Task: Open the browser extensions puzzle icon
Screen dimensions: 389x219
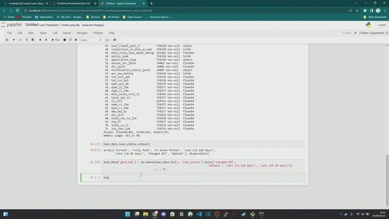Action: [365, 11]
